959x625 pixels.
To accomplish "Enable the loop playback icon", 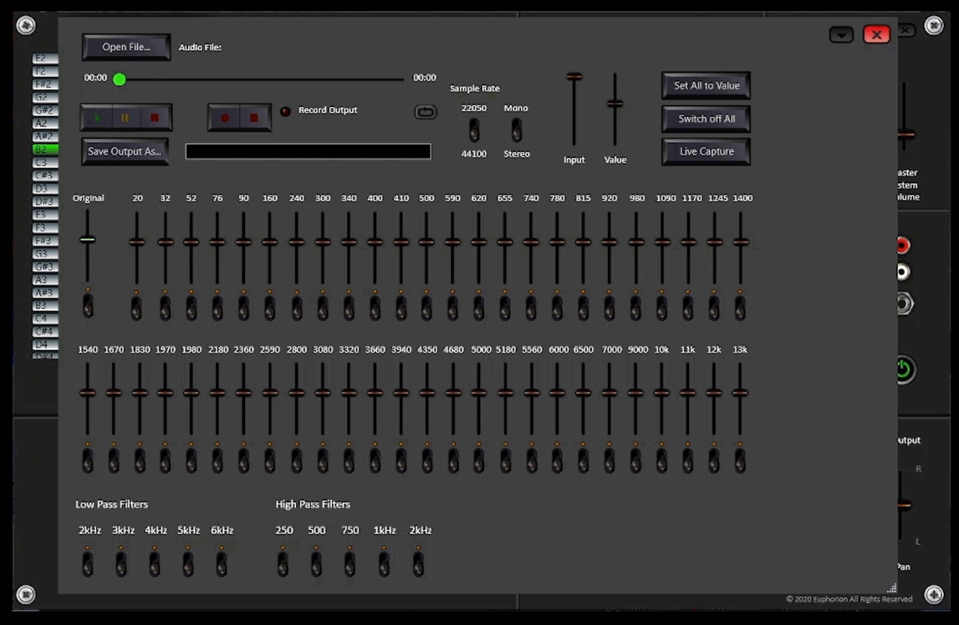I will (x=426, y=111).
